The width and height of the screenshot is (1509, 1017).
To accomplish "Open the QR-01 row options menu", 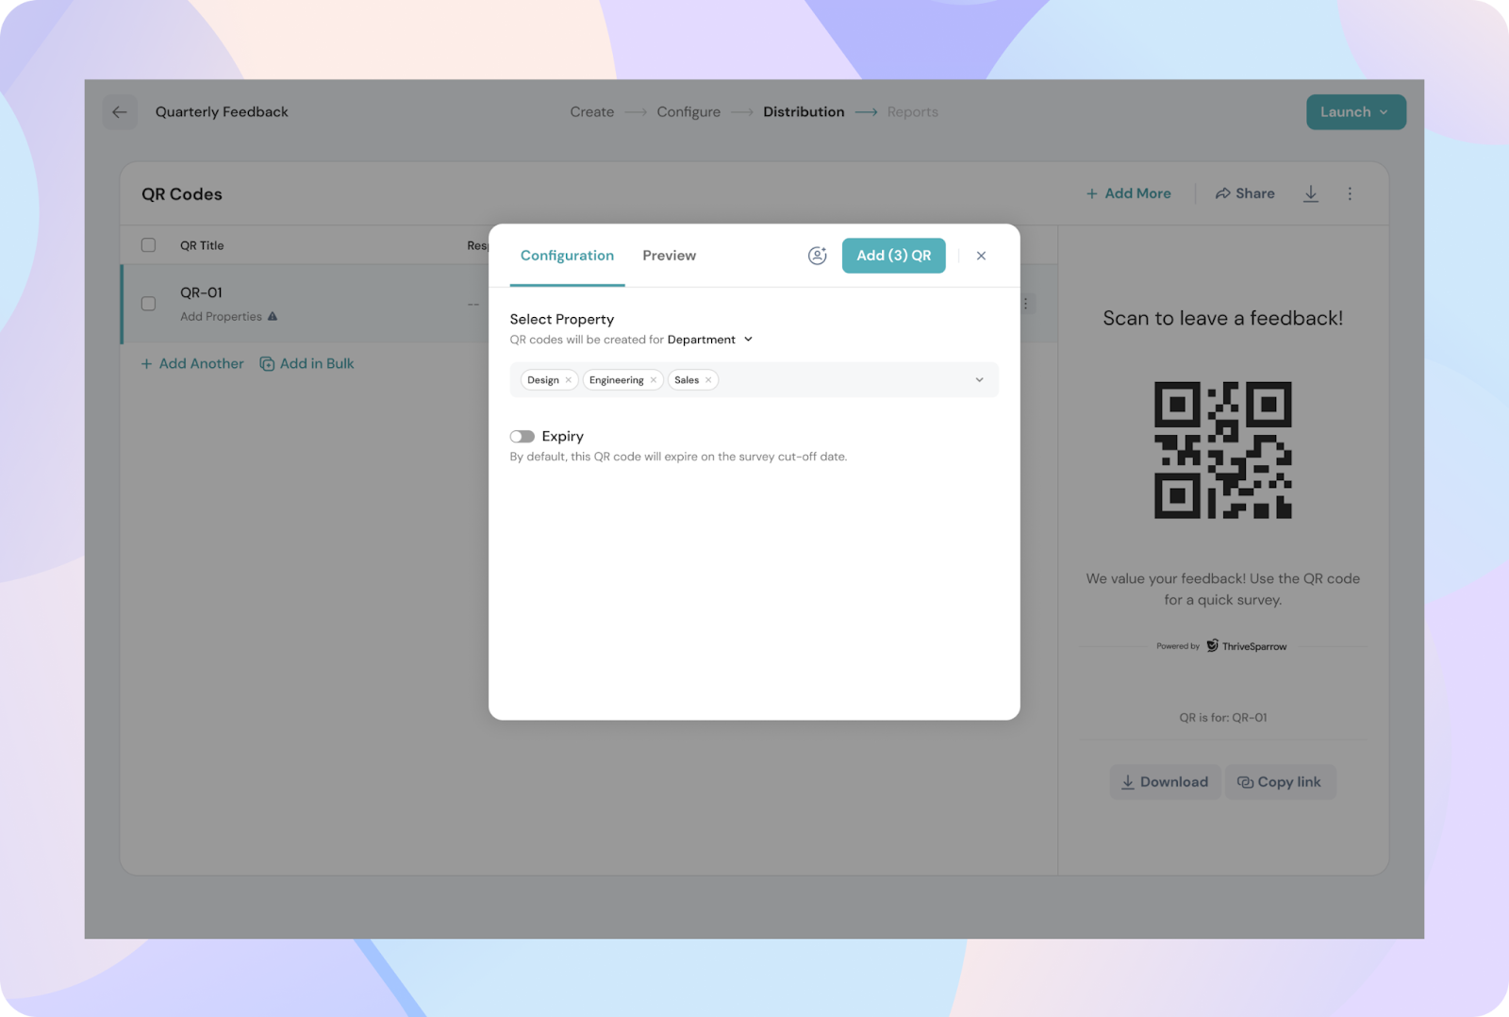I will [1026, 304].
